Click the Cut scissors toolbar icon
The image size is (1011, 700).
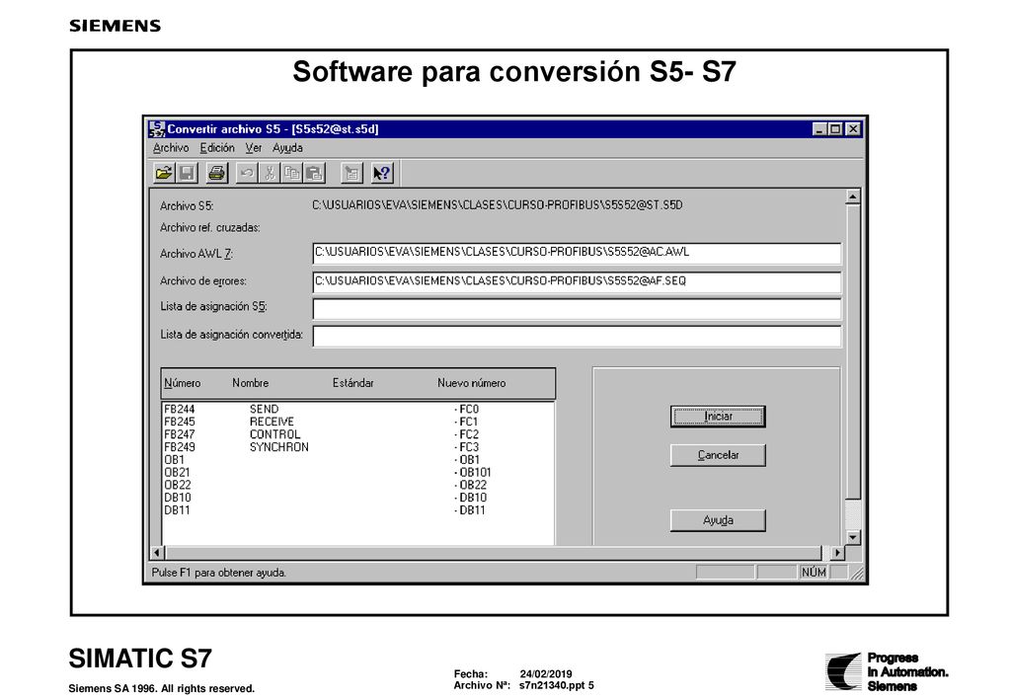270,173
